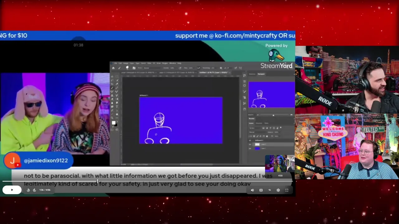
Task: Open the Photoshop Window menu
Action: pos(173,63)
